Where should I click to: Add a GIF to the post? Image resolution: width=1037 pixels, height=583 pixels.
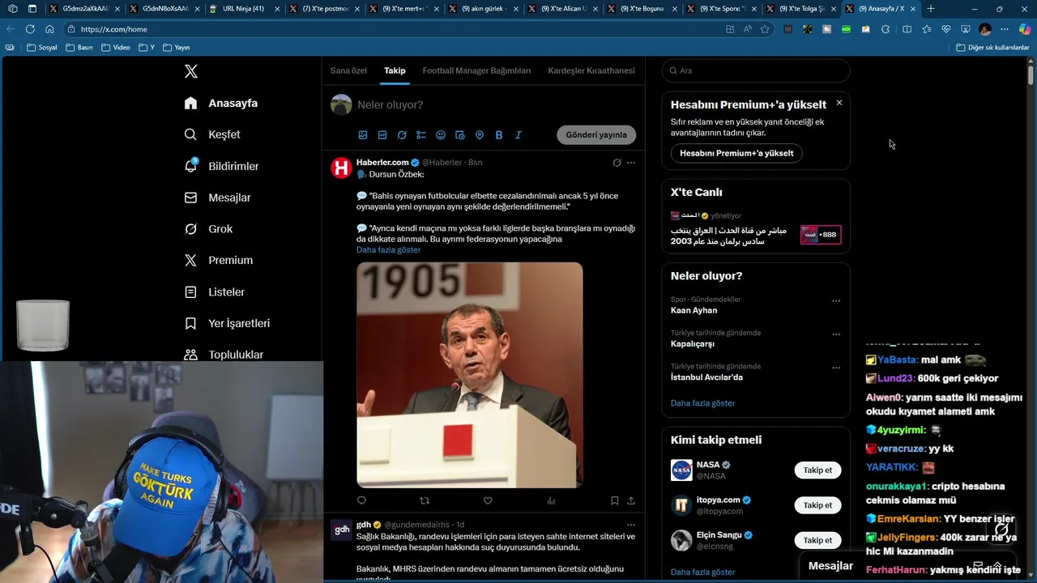coord(382,135)
